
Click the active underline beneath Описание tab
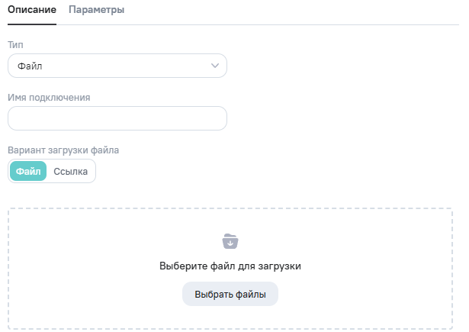click(x=31, y=24)
